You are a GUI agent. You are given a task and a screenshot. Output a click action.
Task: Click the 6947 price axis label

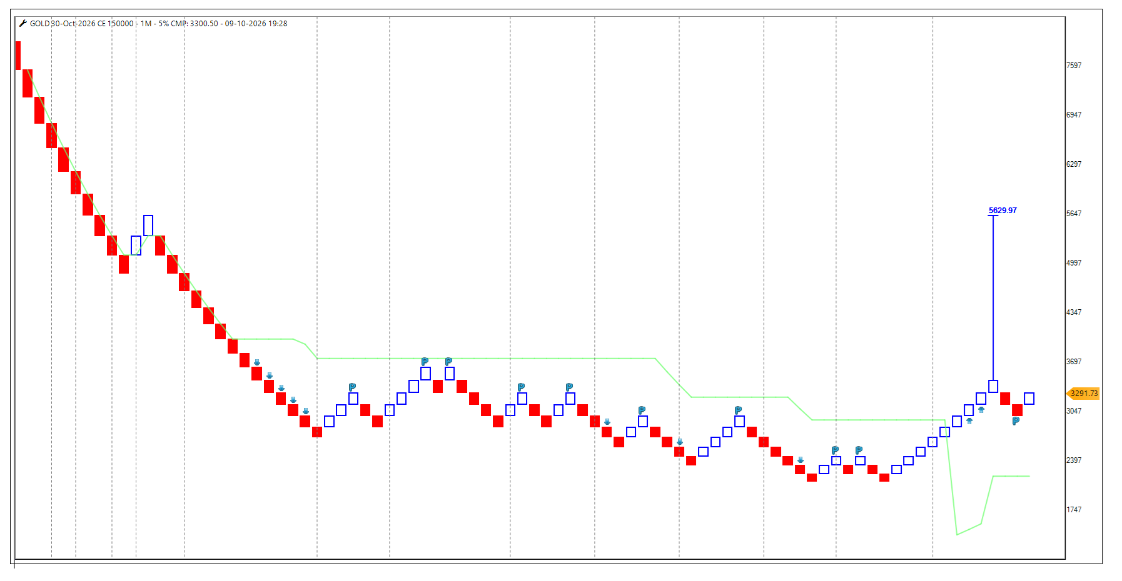(1074, 115)
